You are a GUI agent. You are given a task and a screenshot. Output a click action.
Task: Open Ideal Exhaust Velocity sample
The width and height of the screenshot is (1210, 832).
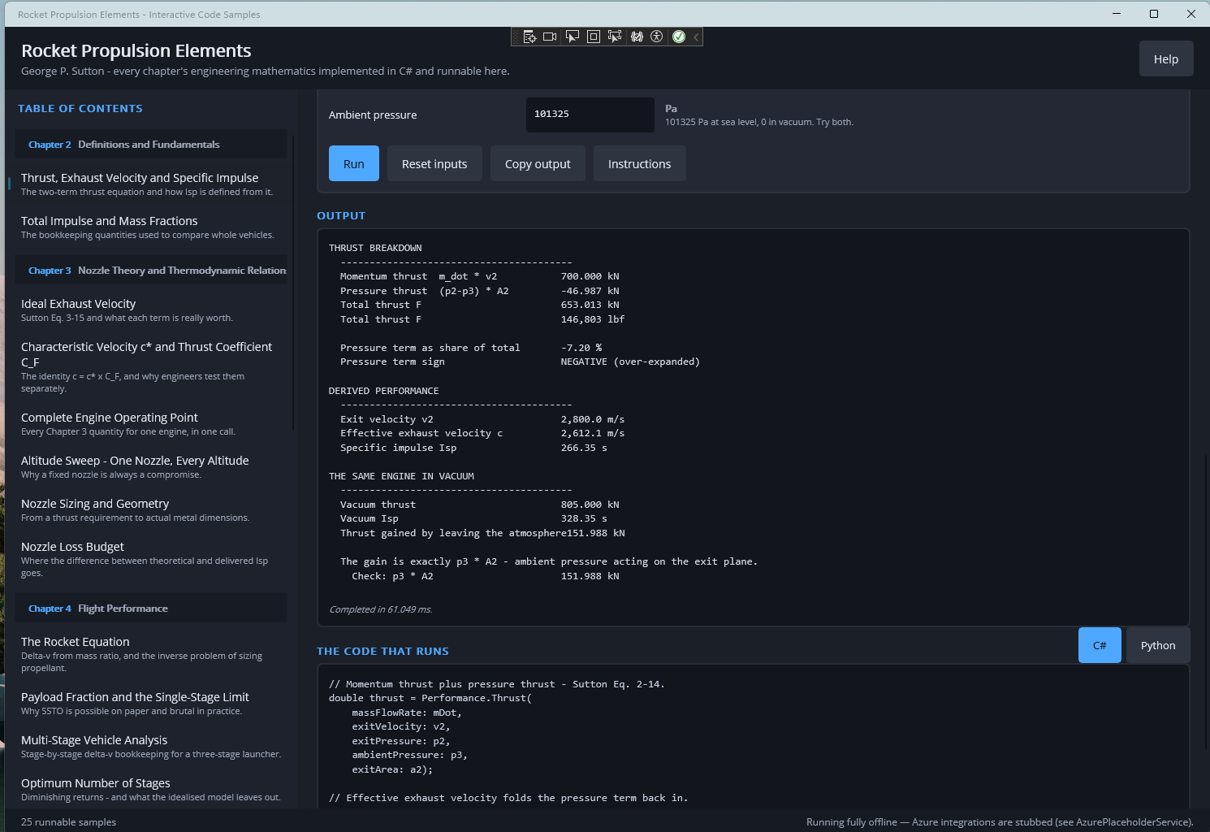151,310
